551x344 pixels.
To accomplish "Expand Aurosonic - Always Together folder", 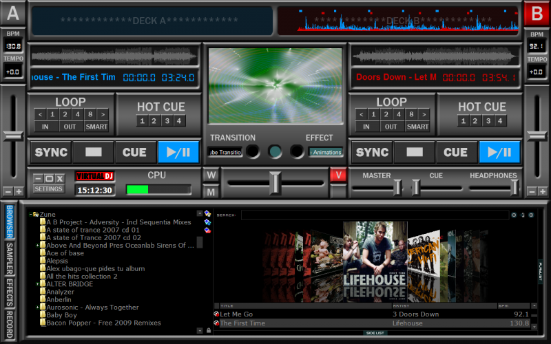I will 37,307.
